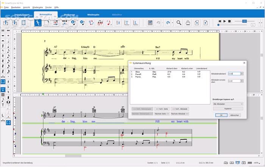Open the Datei menu
The width and height of the screenshot is (265, 167).
pos(6,8)
